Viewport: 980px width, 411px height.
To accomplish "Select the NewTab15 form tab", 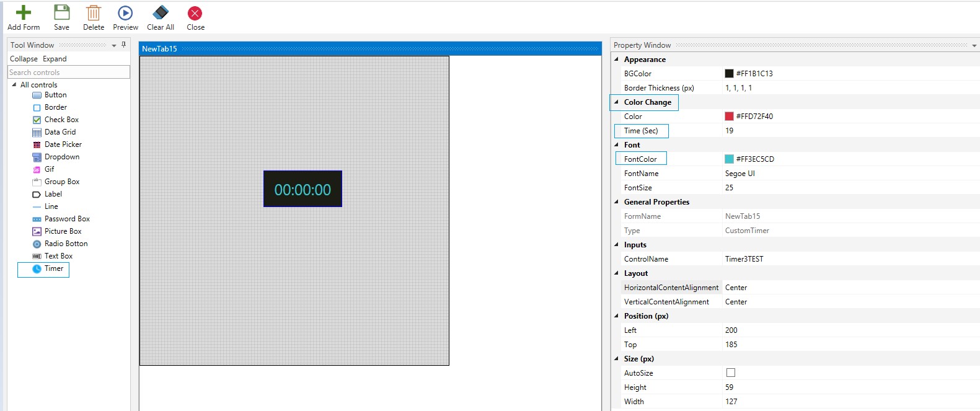I will (160, 49).
